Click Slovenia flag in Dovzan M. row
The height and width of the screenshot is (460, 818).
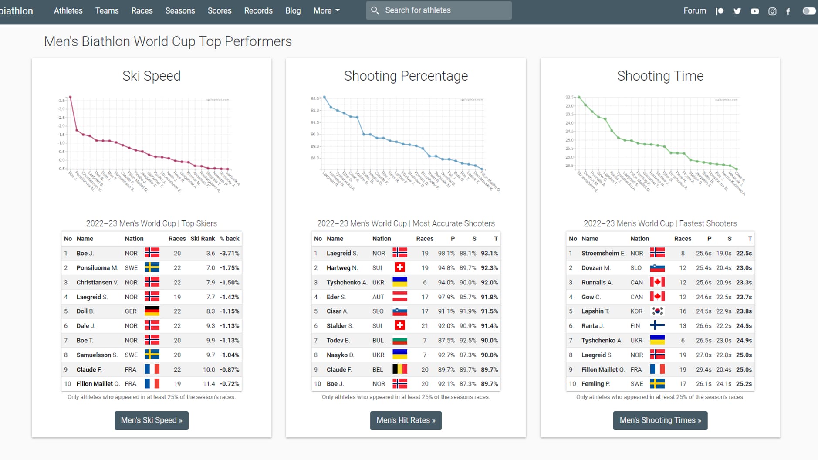coord(657,267)
